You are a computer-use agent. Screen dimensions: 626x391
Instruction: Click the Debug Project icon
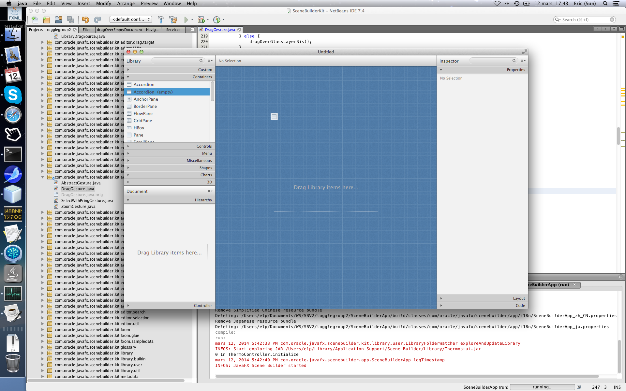point(201,20)
